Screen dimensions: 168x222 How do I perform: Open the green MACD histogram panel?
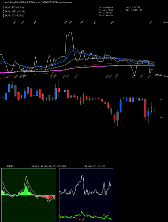(x=29, y=195)
